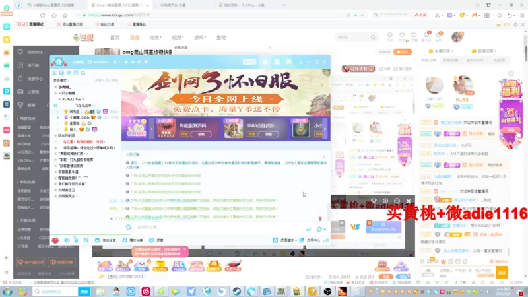The width and height of the screenshot is (528, 297).
Task: Open a new browser tab with the plus icon
Action: pos(284,5)
